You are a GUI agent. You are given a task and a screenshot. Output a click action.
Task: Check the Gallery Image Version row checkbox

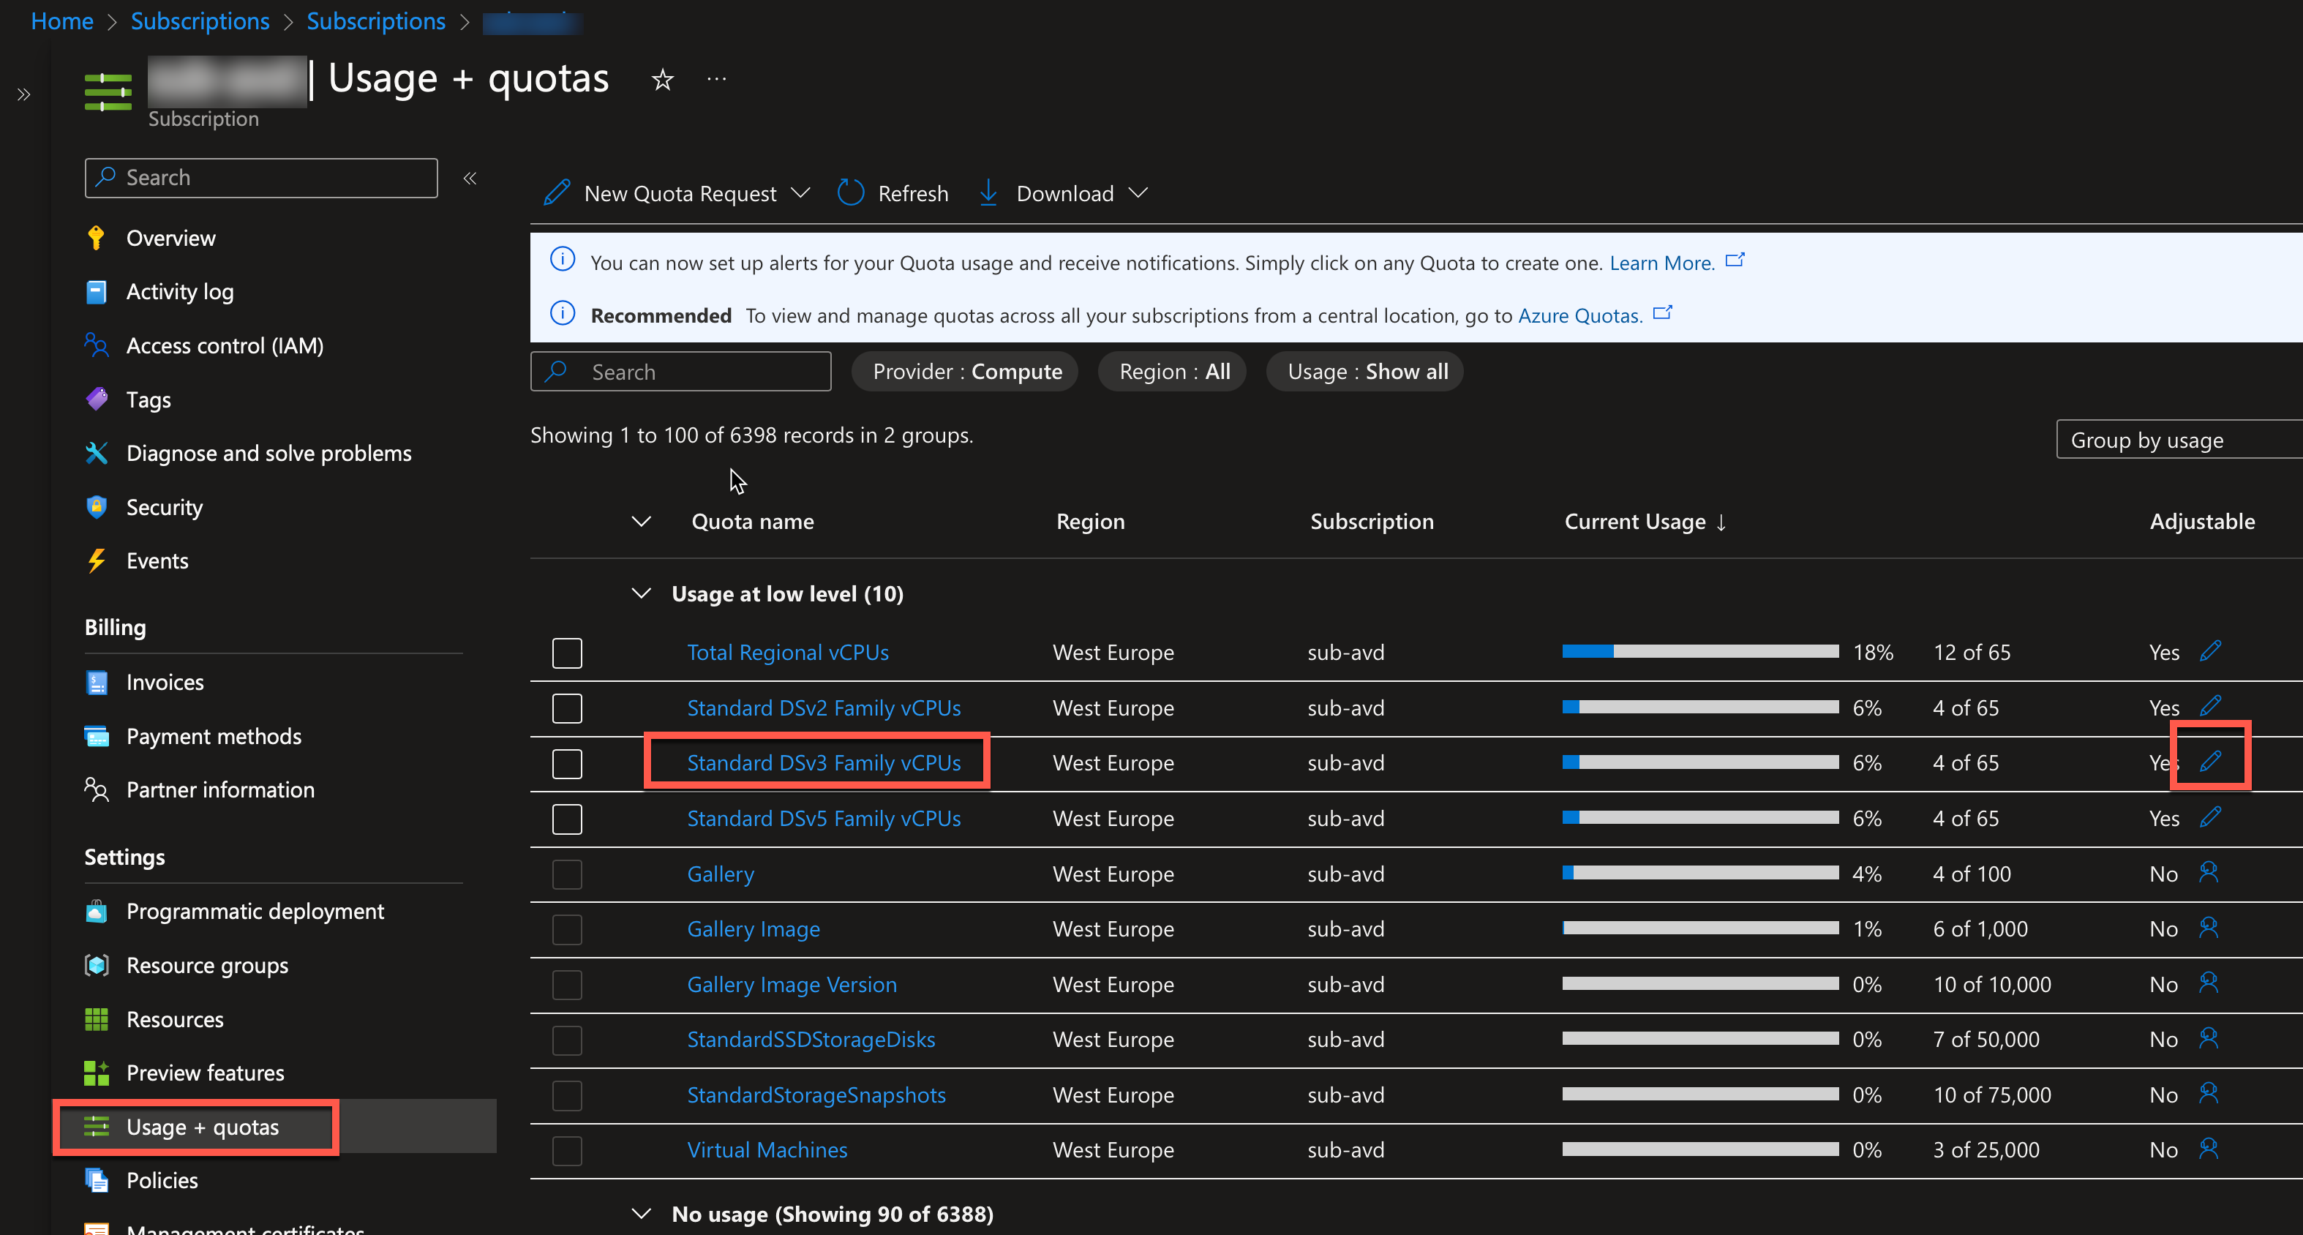coord(567,986)
